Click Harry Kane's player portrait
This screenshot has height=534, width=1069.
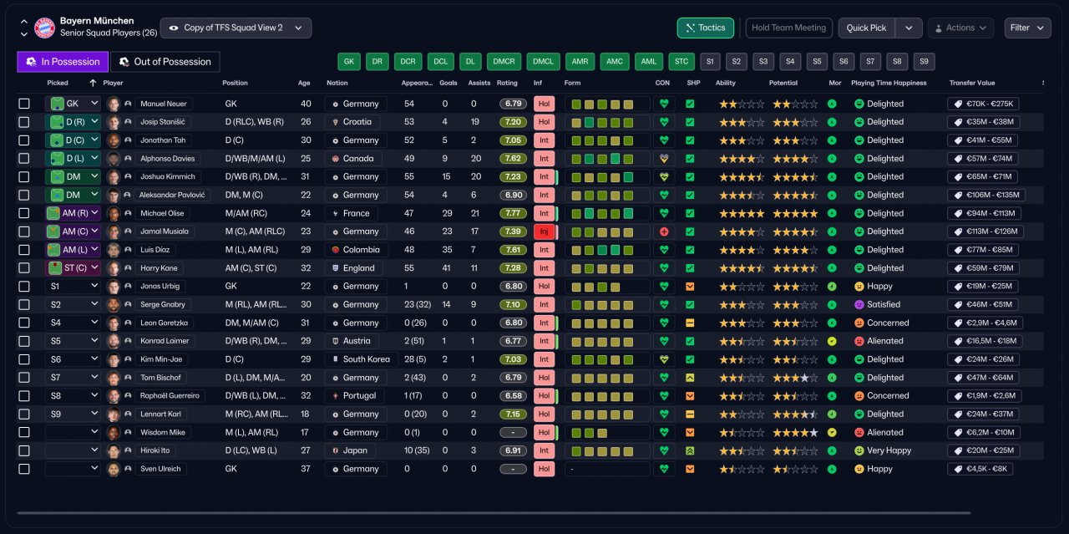(114, 268)
